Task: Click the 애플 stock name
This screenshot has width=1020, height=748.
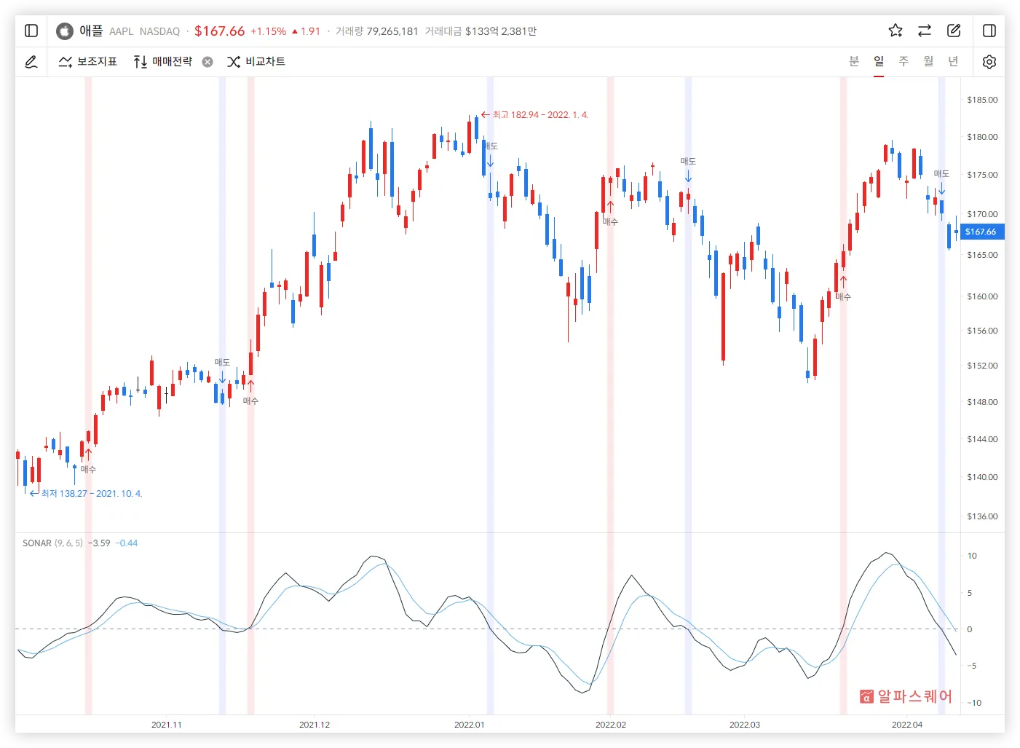Action: (x=91, y=31)
